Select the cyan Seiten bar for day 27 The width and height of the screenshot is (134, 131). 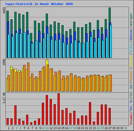[111, 41]
